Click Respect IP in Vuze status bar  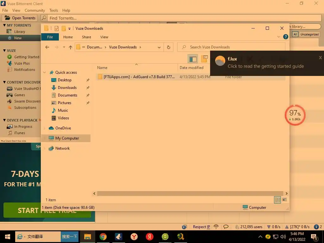(201, 227)
